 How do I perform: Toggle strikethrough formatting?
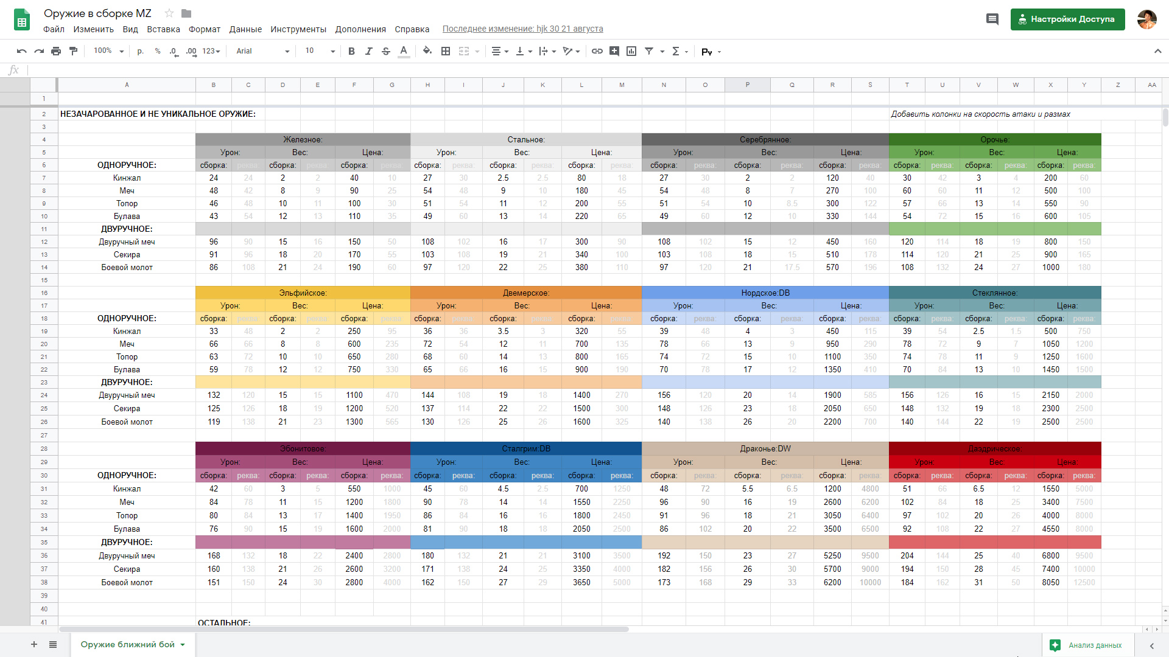[386, 51]
